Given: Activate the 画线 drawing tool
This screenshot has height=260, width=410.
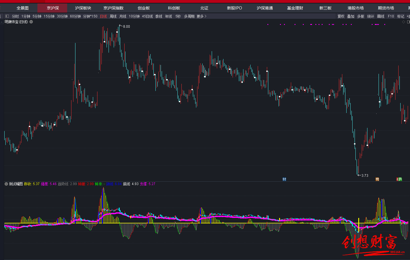Looking at the screenshot, I should point(381,16).
